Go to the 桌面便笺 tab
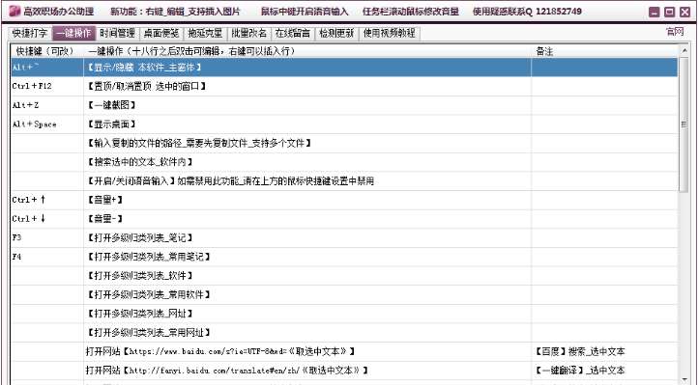Viewport: 698px width, 385px height. (161, 34)
